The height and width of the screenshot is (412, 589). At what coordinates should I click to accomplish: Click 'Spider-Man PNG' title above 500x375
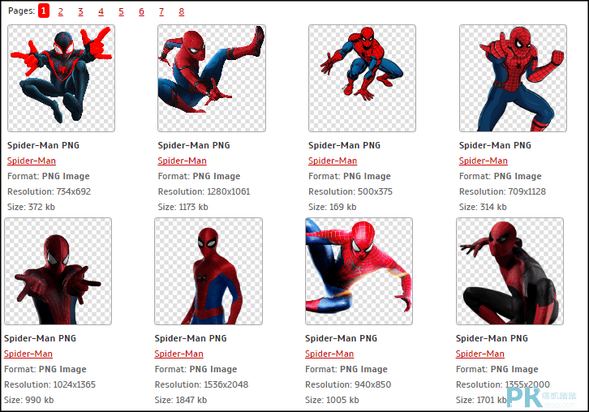345,145
